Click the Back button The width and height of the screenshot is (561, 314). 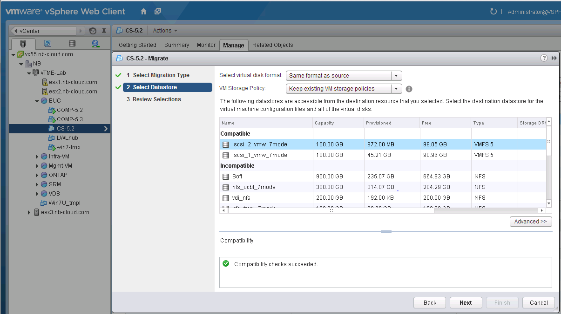pos(430,302)
